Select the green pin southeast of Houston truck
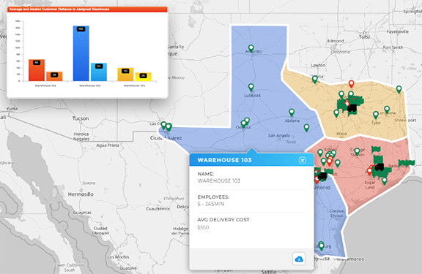This screenshot has width=422, height=274. pyautogui.click(x=385, y=181)
